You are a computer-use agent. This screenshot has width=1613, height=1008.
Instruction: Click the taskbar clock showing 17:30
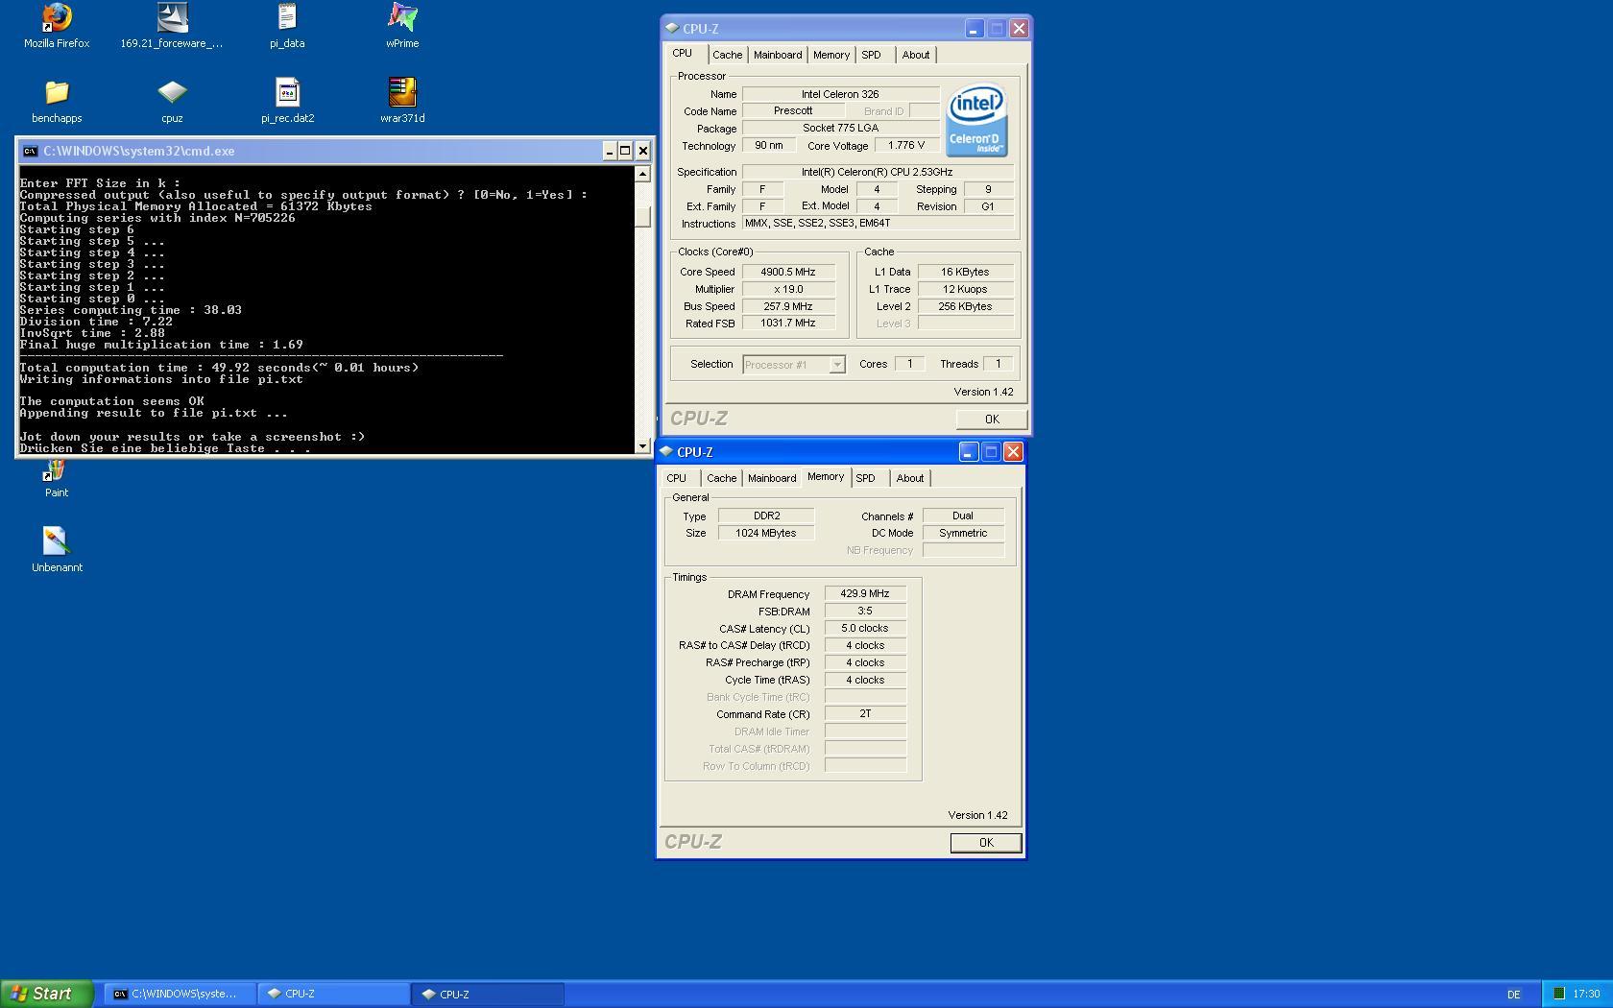click(1586, 995)
